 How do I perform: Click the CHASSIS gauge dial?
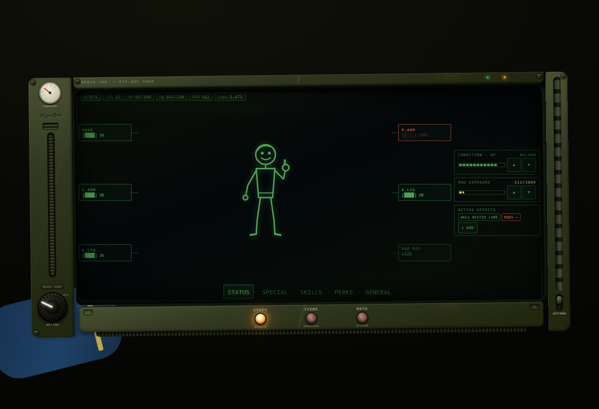click(50, 93)
